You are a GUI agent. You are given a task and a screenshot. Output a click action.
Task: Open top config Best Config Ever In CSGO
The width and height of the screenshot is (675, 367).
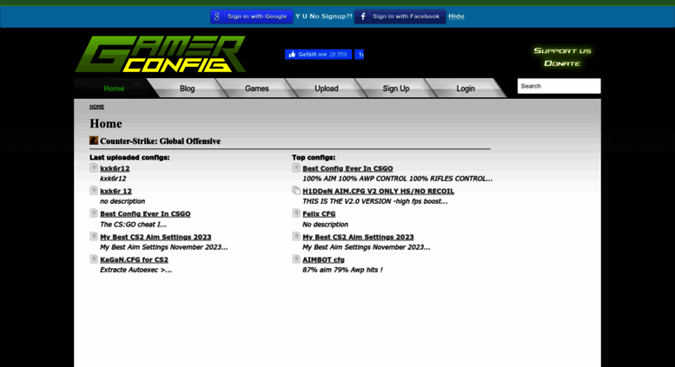click(x=347, y=168)
